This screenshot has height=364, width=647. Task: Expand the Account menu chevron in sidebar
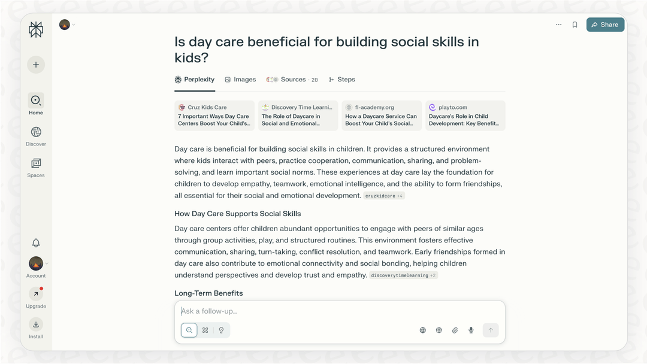[47, 263]
